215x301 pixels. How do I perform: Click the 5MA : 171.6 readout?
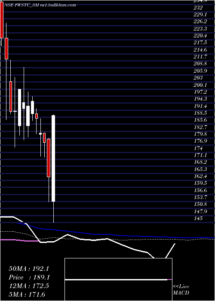coord(27,295)
